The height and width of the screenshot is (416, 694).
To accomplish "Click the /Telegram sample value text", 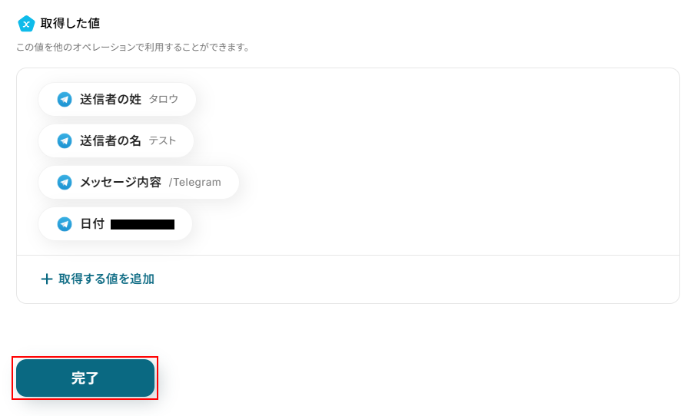I will [194, 182].
